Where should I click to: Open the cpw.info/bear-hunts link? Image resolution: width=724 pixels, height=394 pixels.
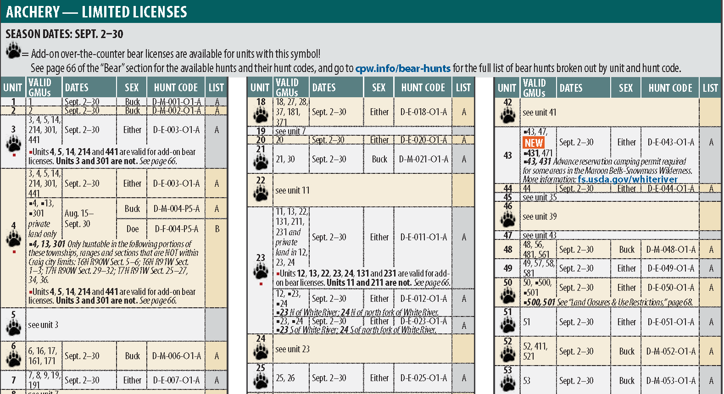pyautogui.click(x=403, y=68)
